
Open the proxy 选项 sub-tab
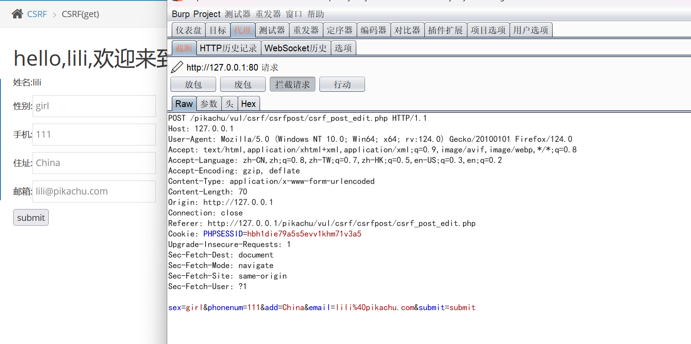pos(343,48)
